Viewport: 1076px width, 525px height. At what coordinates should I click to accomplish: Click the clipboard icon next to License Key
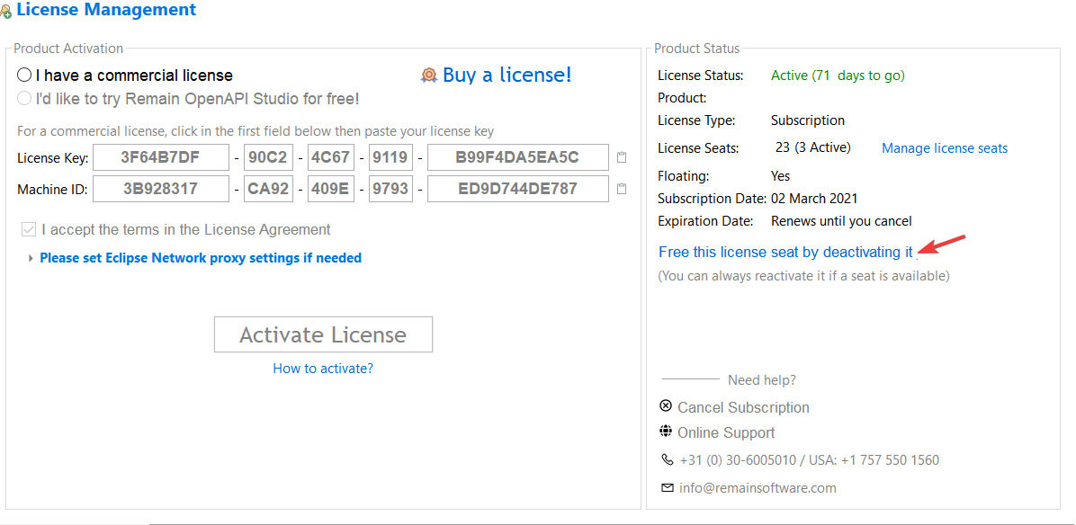tap(622, 158)
